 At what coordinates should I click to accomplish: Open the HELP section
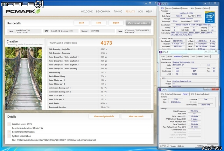click(x=149, y=11)
